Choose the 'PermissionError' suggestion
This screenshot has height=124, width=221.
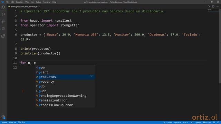coord(65,100)
